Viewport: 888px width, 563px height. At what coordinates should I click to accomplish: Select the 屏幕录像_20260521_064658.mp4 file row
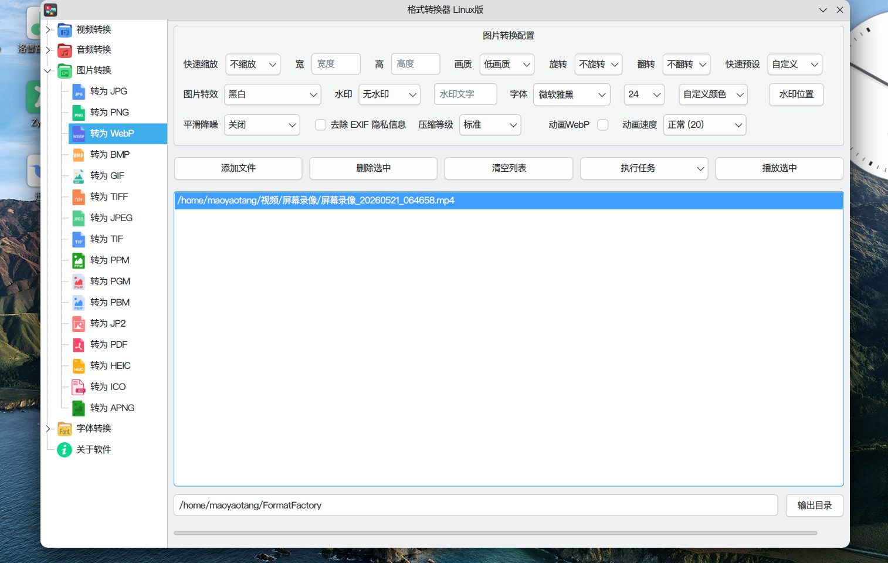click(x=509, y=201)
